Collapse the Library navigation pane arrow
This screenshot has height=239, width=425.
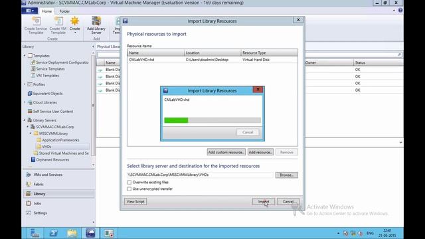point(93,46)
